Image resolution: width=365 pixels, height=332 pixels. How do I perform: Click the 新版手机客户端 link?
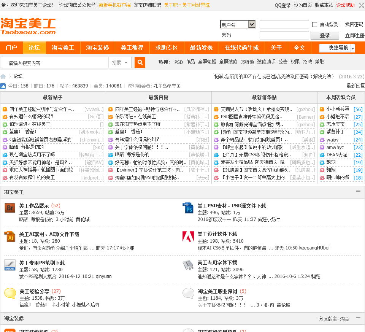pos(114,5)
